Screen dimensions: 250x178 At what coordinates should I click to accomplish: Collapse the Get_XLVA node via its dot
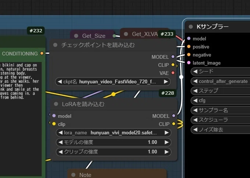coord(126,34)
